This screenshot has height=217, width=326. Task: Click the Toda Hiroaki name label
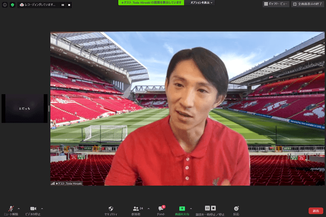[x=70, y=184]
